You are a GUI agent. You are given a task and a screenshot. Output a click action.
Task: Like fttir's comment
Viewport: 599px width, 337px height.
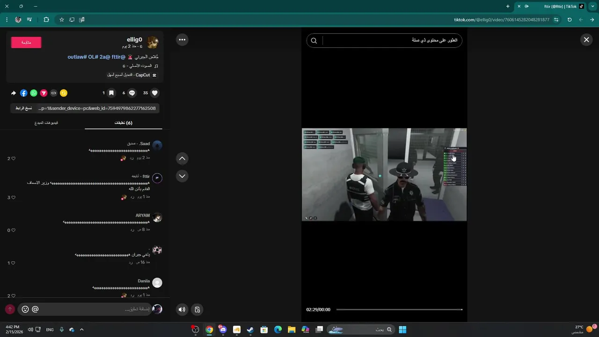(x=14, y=198)
